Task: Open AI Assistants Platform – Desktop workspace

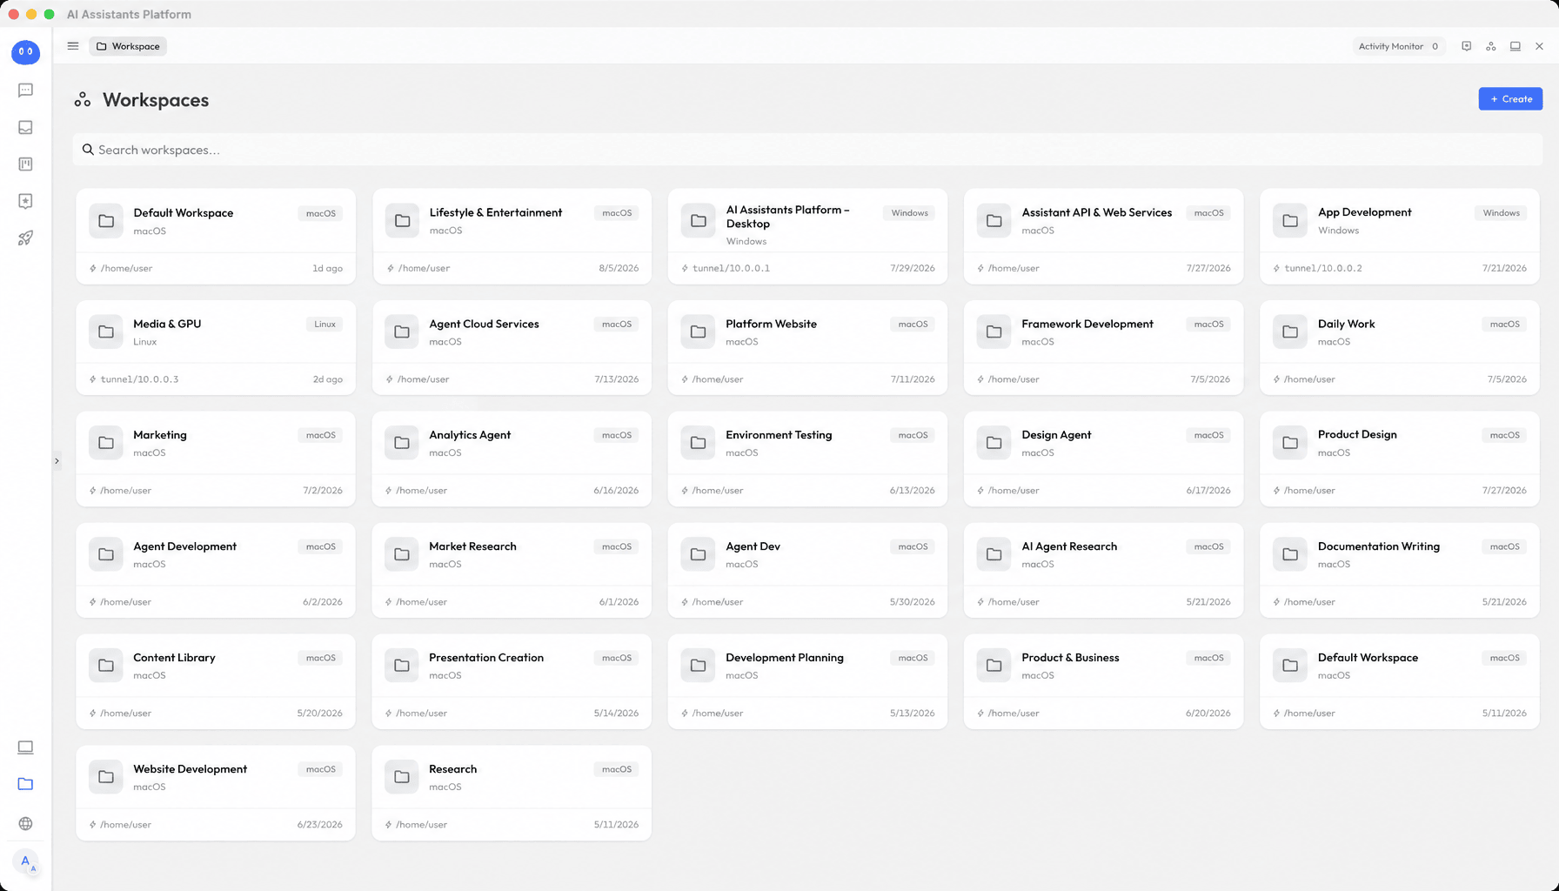Action: pos(807,237)
